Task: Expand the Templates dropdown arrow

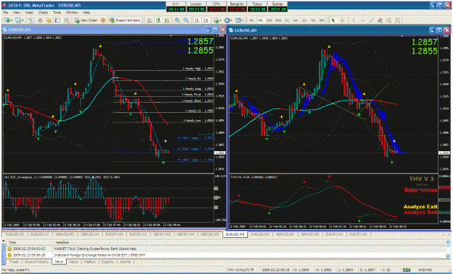Action: 242,20
